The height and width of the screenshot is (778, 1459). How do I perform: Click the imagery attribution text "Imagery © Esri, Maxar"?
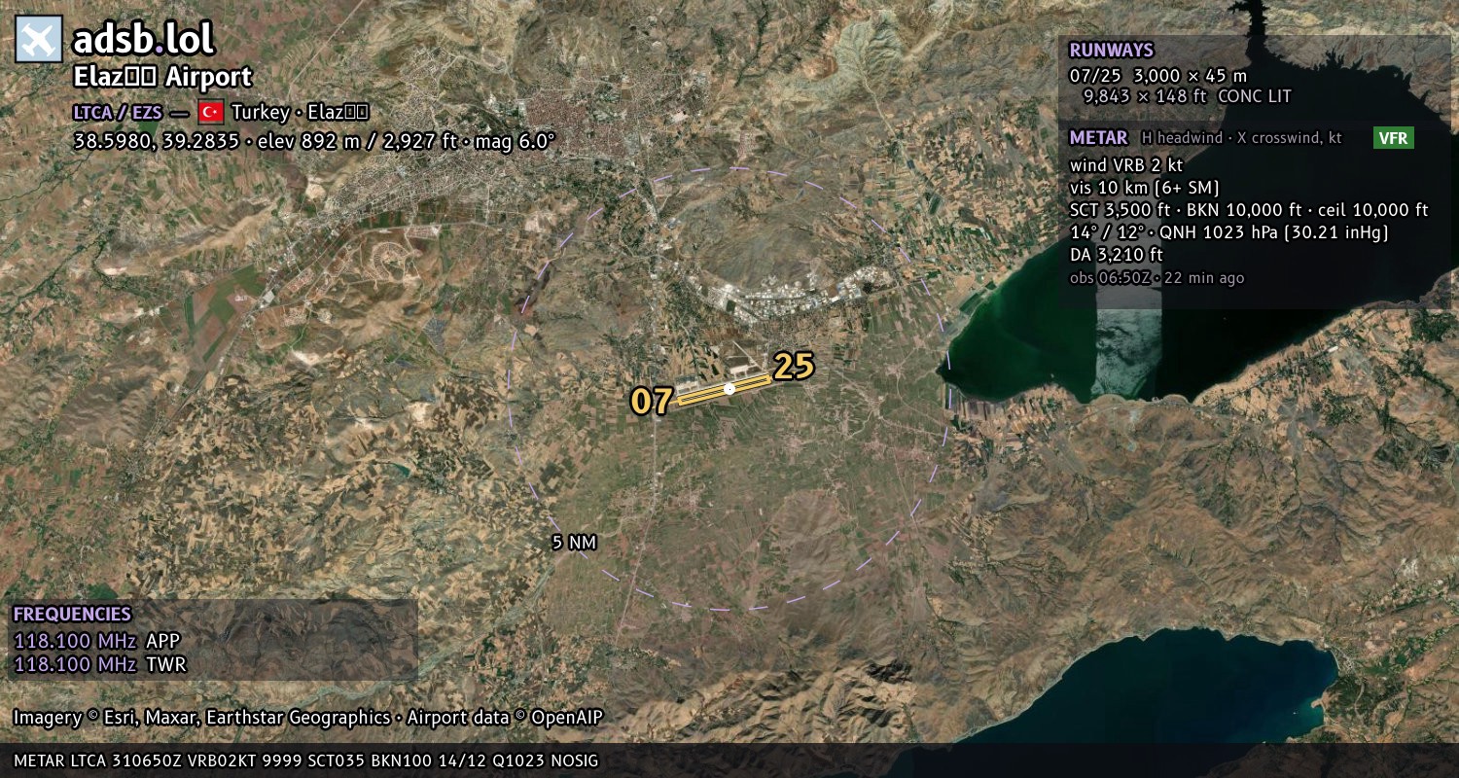308,718
